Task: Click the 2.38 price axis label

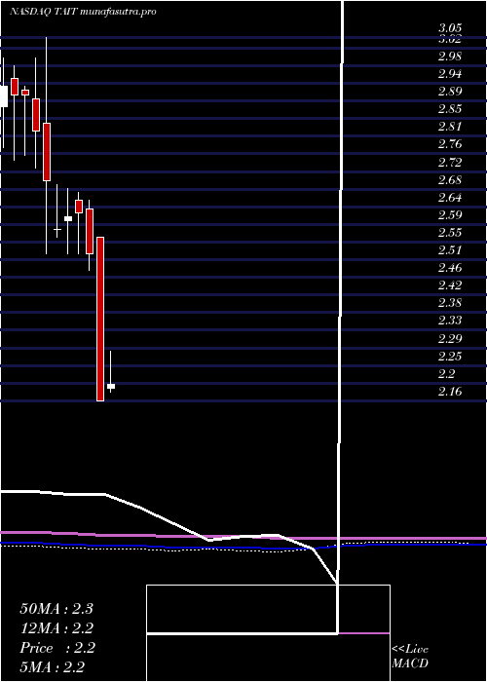Action: coord(450,303)
